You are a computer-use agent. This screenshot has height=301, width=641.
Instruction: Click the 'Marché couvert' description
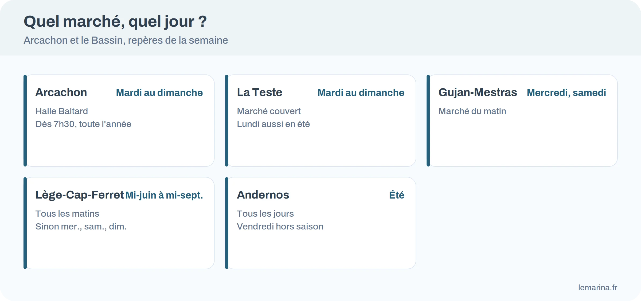coord(269,111)
